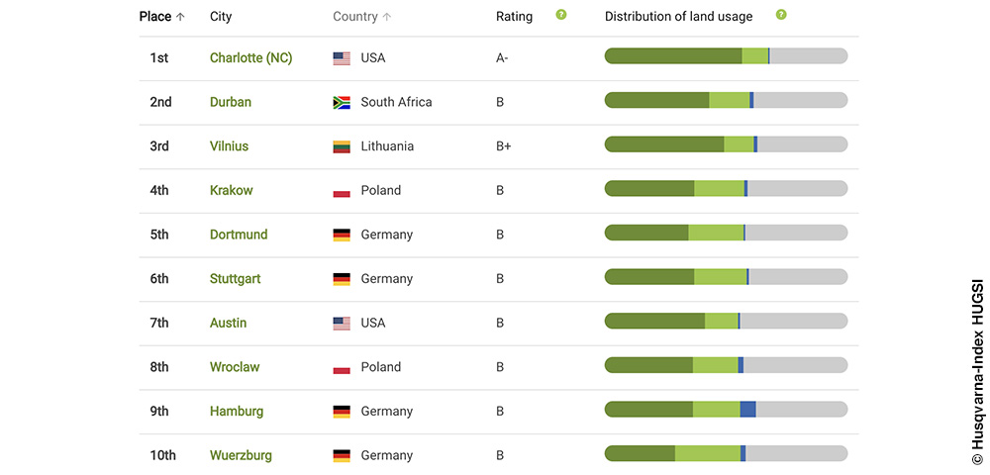Click Charlotte's dark green land usage segment

(673, 56)
